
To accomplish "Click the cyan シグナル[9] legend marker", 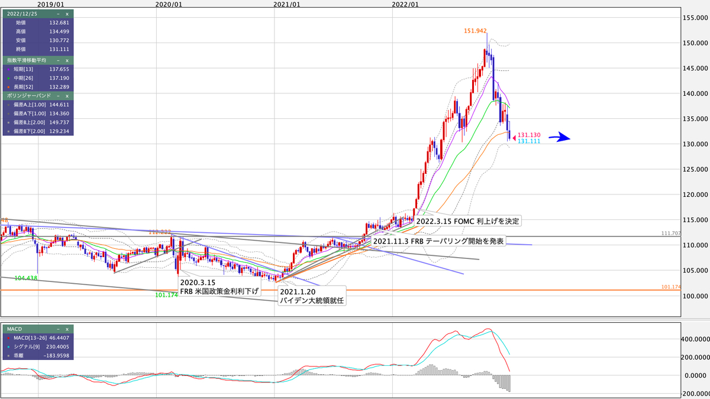I will [8, 347].
